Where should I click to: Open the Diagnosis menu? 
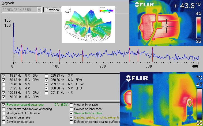tap(8, 3)
